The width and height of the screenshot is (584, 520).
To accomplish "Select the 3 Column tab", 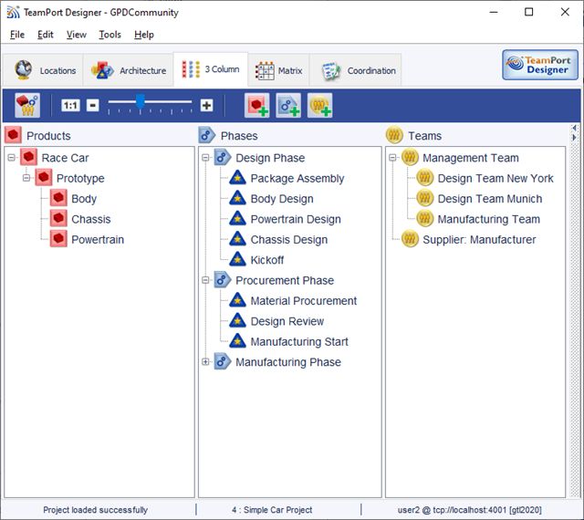I will pos(211,69).
